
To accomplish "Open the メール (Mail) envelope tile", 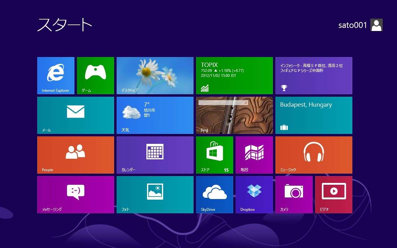I will (76, 115).
